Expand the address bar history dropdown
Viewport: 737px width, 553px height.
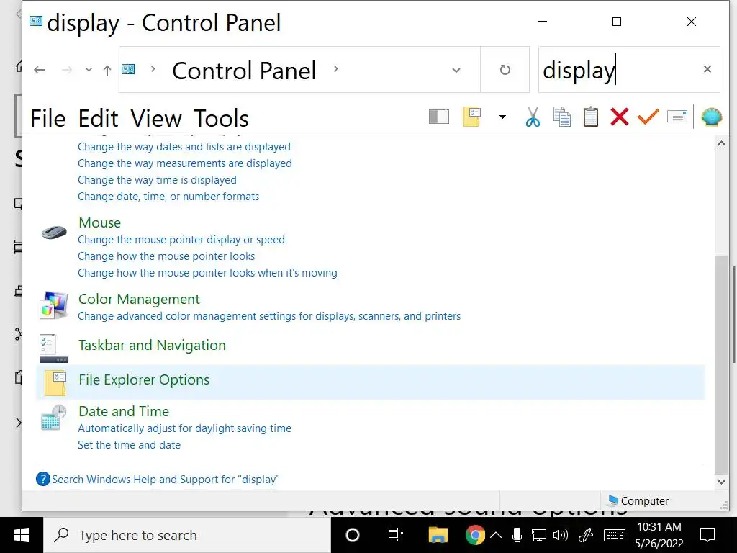click(x=456, y=70)
